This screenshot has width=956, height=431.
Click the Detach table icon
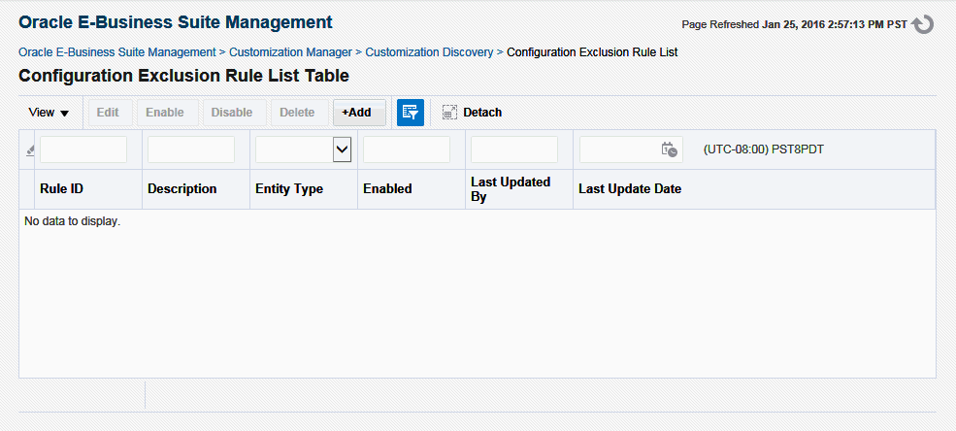449,113
